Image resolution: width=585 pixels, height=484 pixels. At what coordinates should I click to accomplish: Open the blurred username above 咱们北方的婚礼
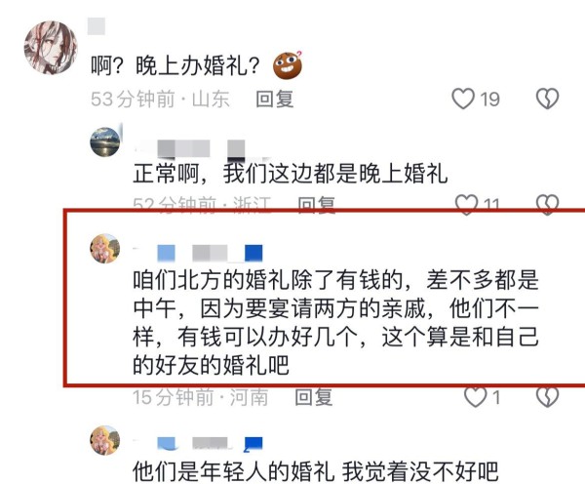tap(199, 253)
